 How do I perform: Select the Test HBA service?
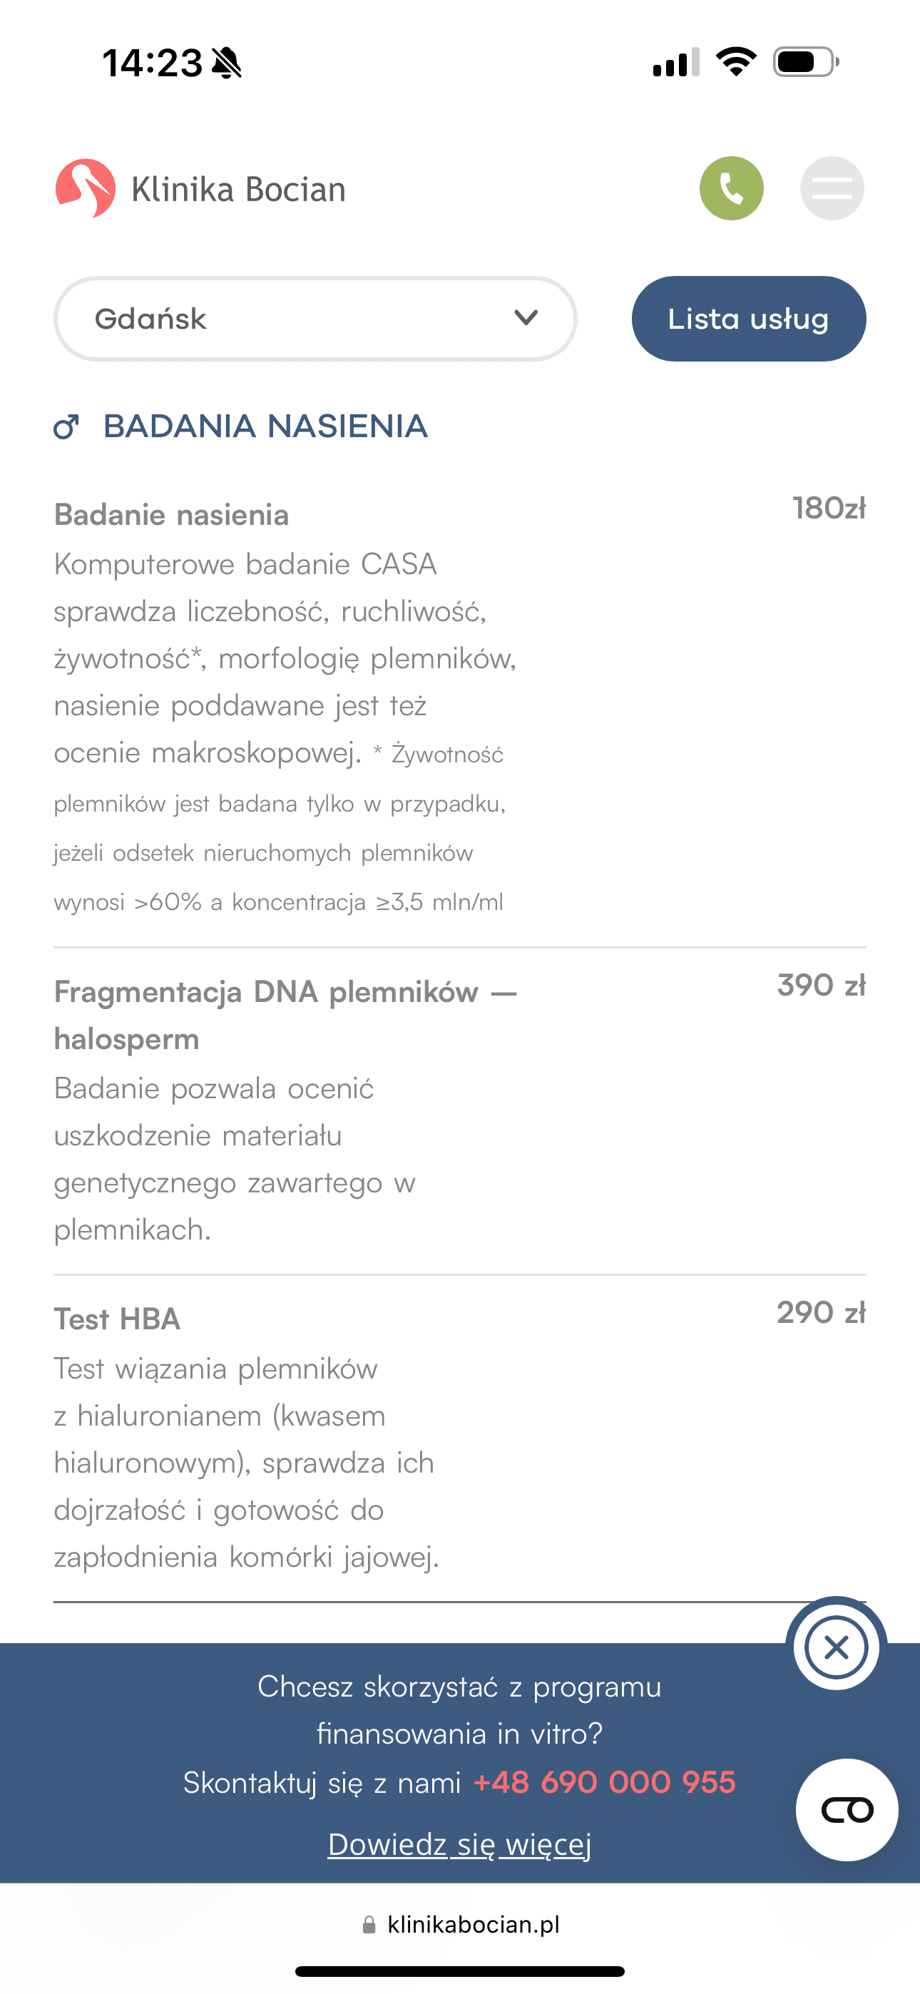118,1319
